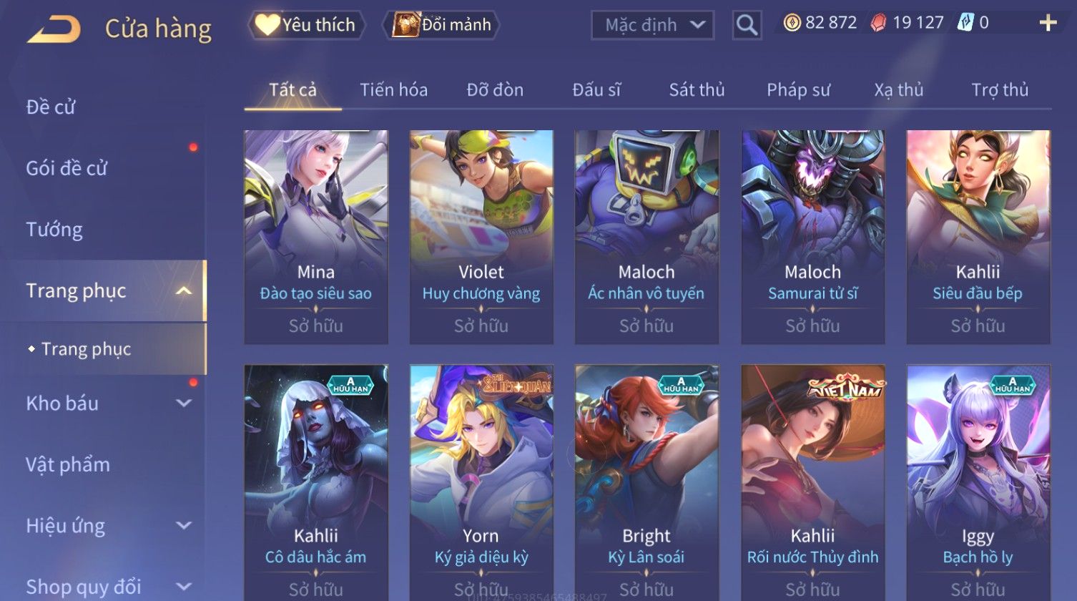
Task: Tap the plus icon to add currency
Action: 1048,24
